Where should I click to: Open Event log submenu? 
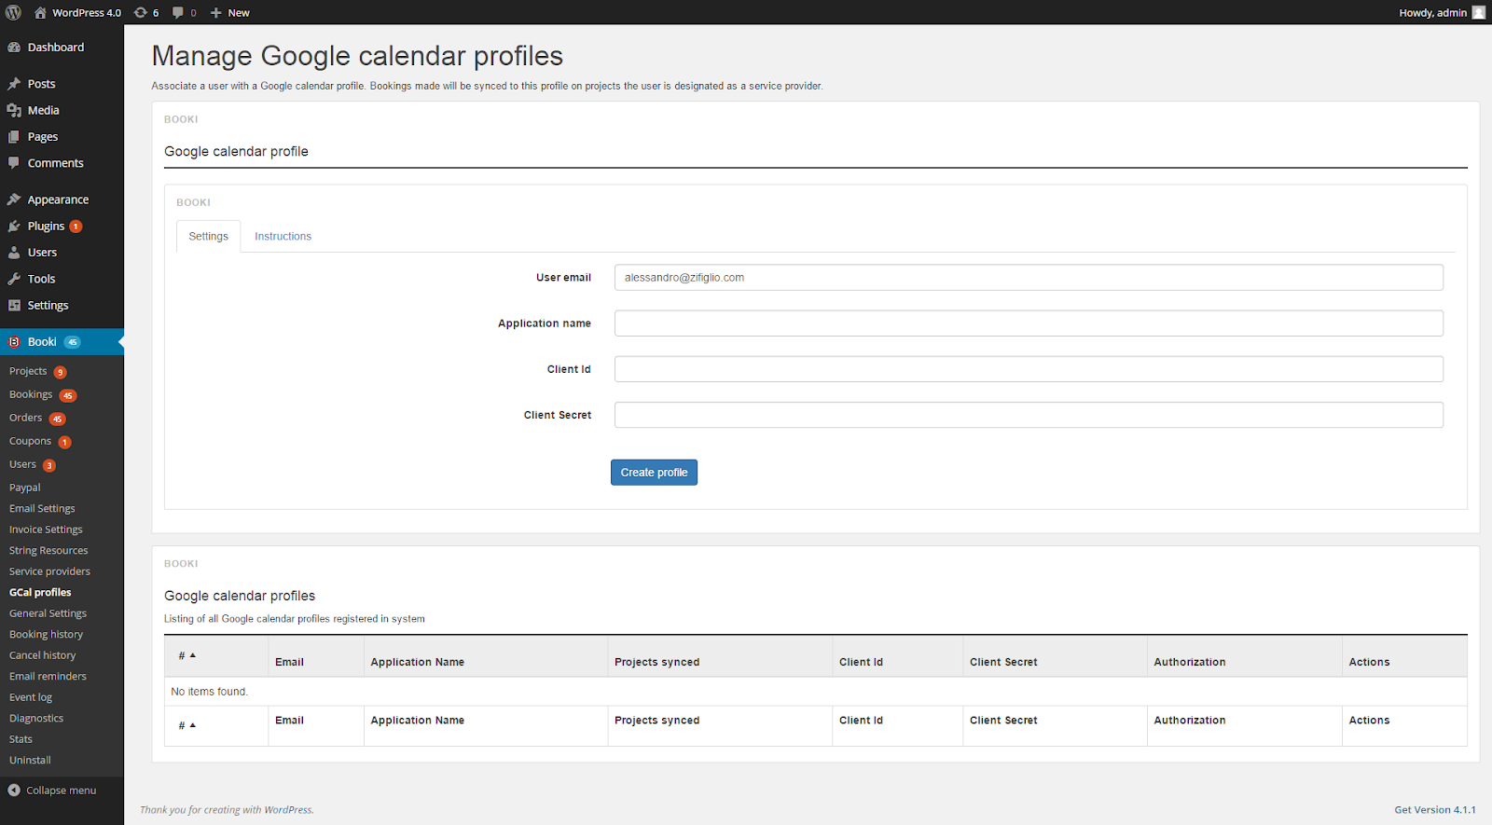31,697
